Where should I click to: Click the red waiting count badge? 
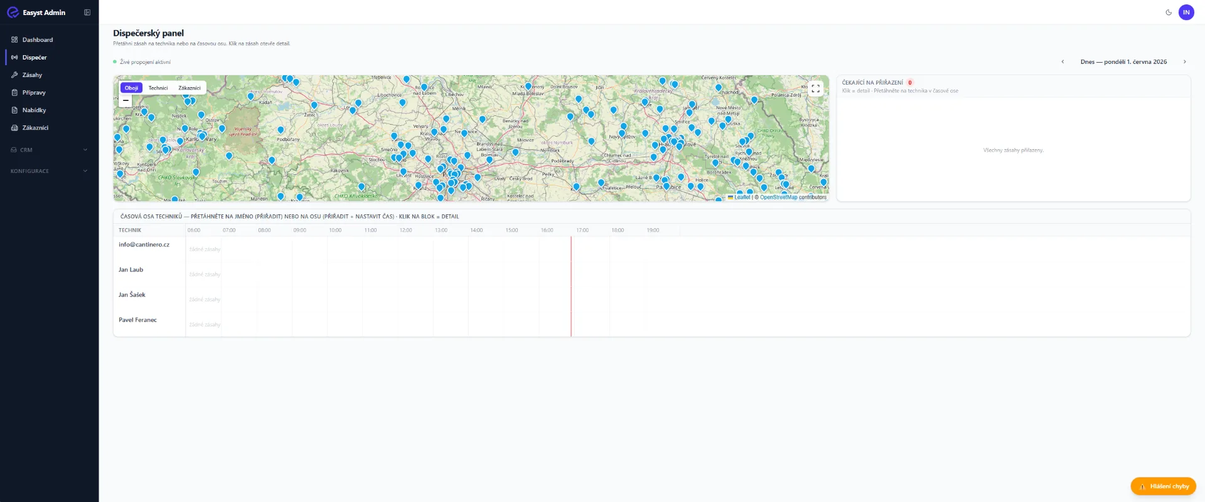(909, 82)
